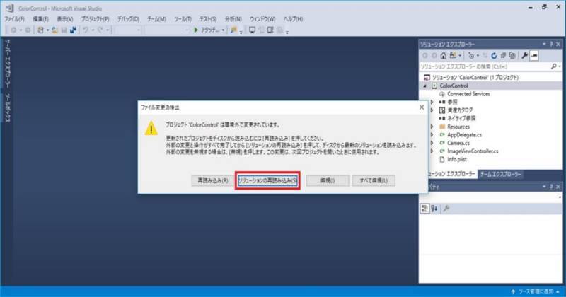566x297 pixels.
Task: Click the find in files toolbar icon
Action: pos(233,30)
